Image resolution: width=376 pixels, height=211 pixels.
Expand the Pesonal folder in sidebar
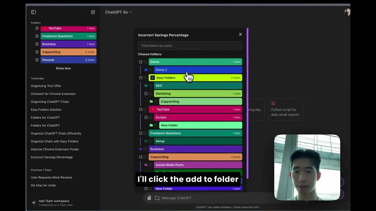(x=37, y=60)
